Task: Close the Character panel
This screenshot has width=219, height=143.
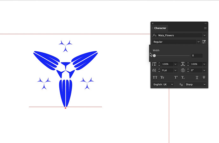Action: coord(153,23)
